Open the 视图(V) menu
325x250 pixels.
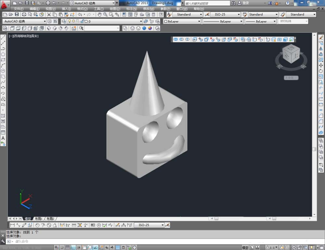pos(51,9)
